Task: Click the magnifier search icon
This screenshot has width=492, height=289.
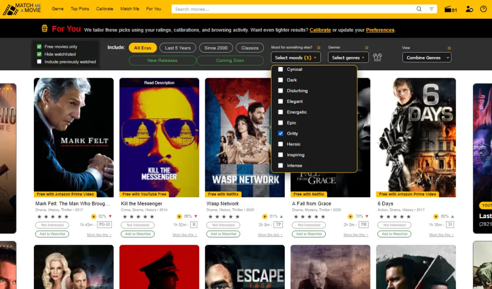Action: pos(419,9)
